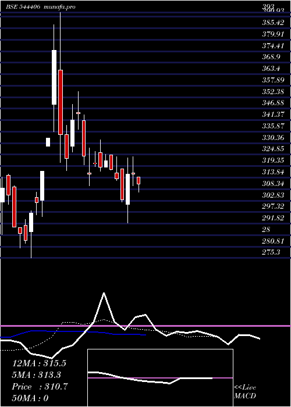This screenshot has width=291, height=407.
Task: Click the 335.87 price axis label
Action: (273, 126)
